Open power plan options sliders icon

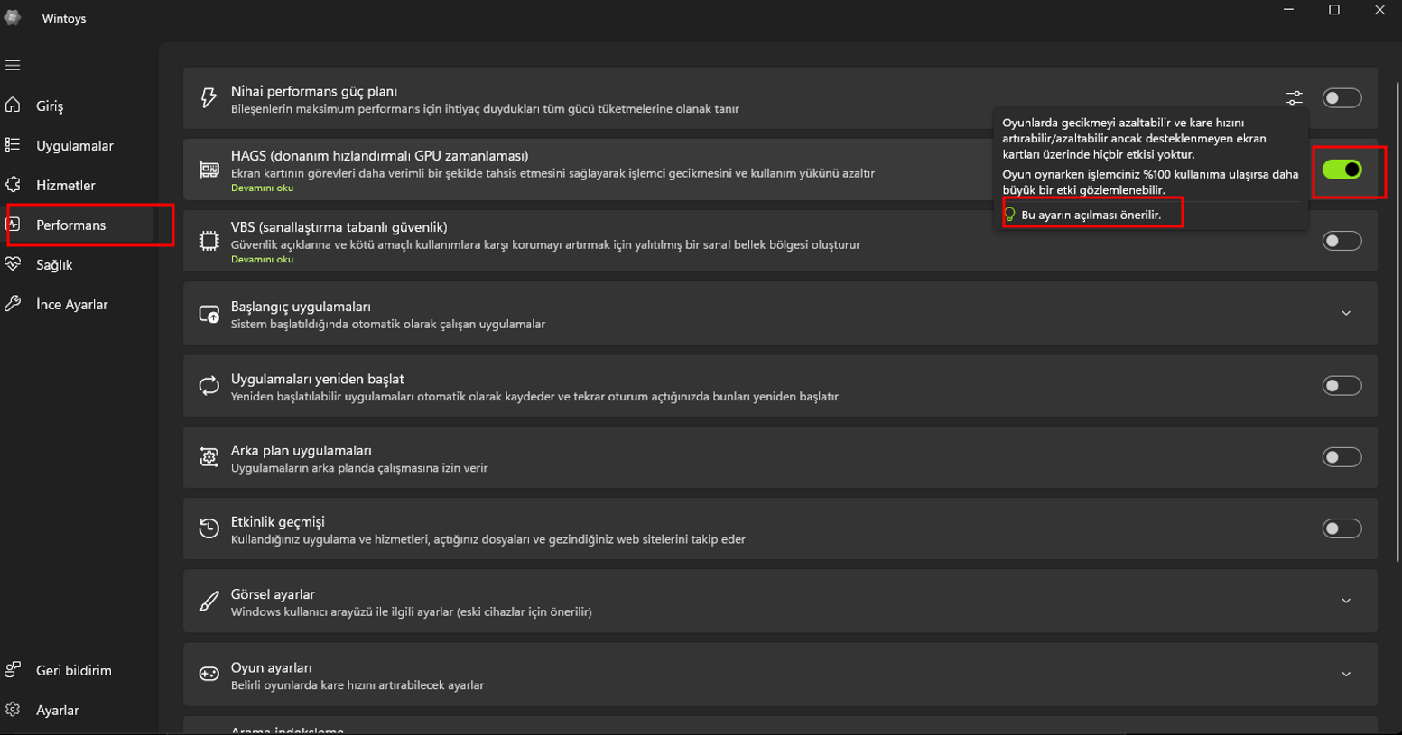click(1295, 97)
